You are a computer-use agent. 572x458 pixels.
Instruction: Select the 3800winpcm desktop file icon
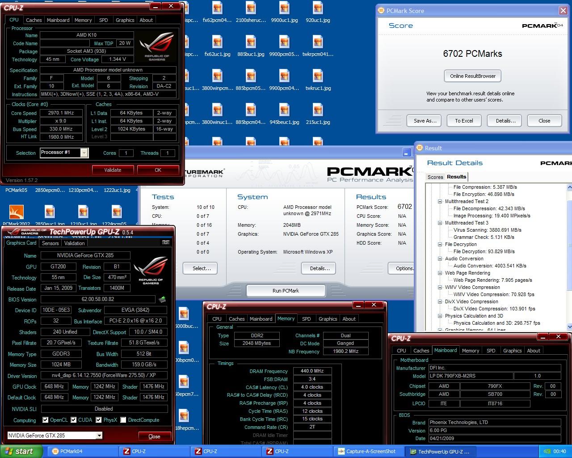217,80
